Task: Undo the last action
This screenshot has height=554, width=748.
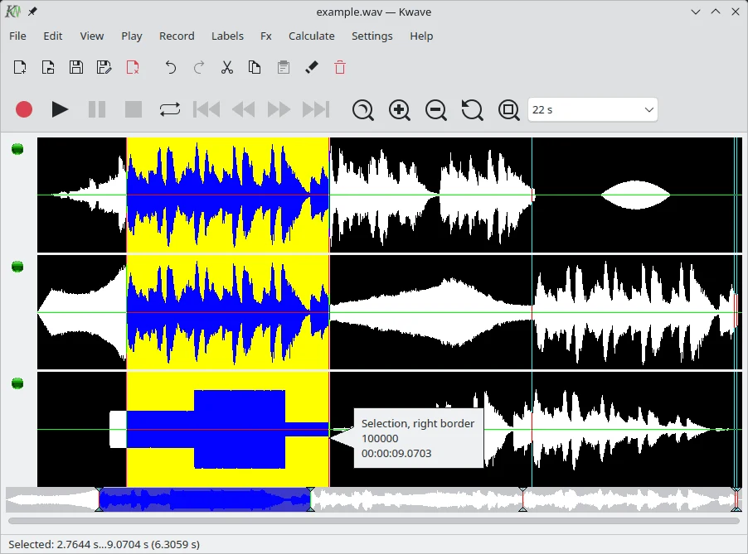Action: (x=170, y=67)
